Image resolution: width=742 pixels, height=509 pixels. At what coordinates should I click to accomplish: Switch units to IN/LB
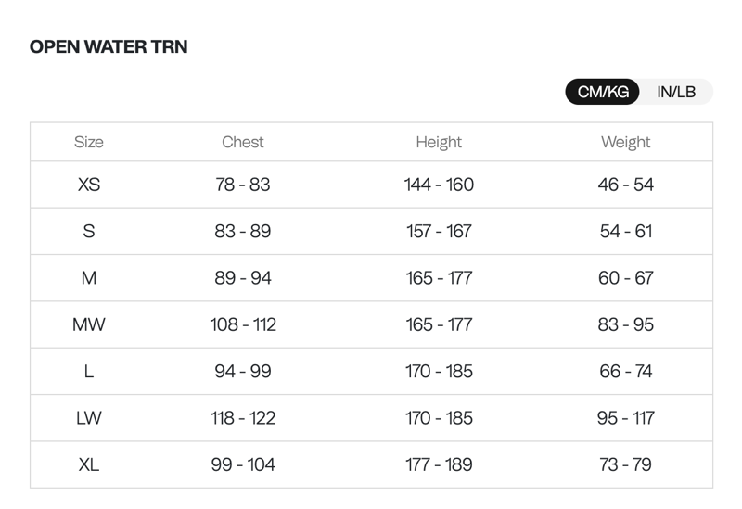pyautogui.click(x=676, y=92)
